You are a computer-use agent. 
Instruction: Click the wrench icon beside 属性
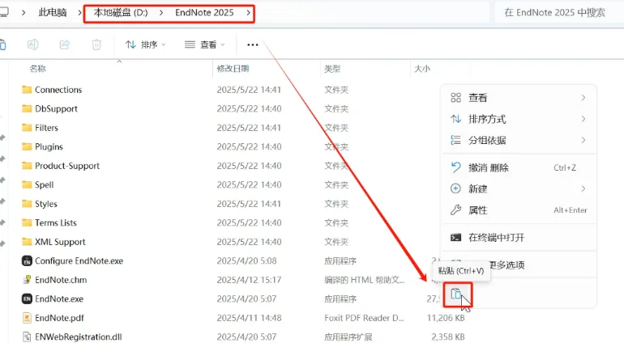[x=455, y=210]
